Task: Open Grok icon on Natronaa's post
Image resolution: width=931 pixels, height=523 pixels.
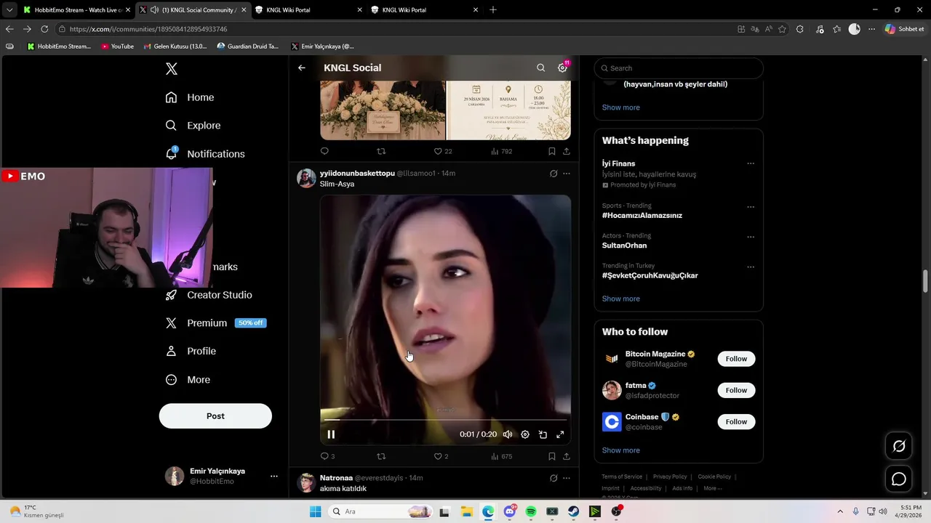Action: 554,478
